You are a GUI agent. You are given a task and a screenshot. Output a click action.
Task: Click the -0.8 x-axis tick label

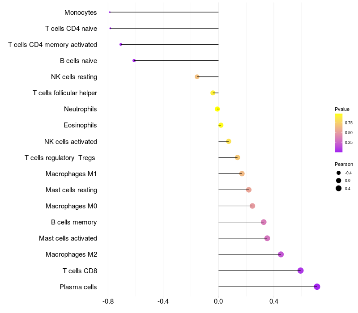pyautogui.click(x=108, y=301)
